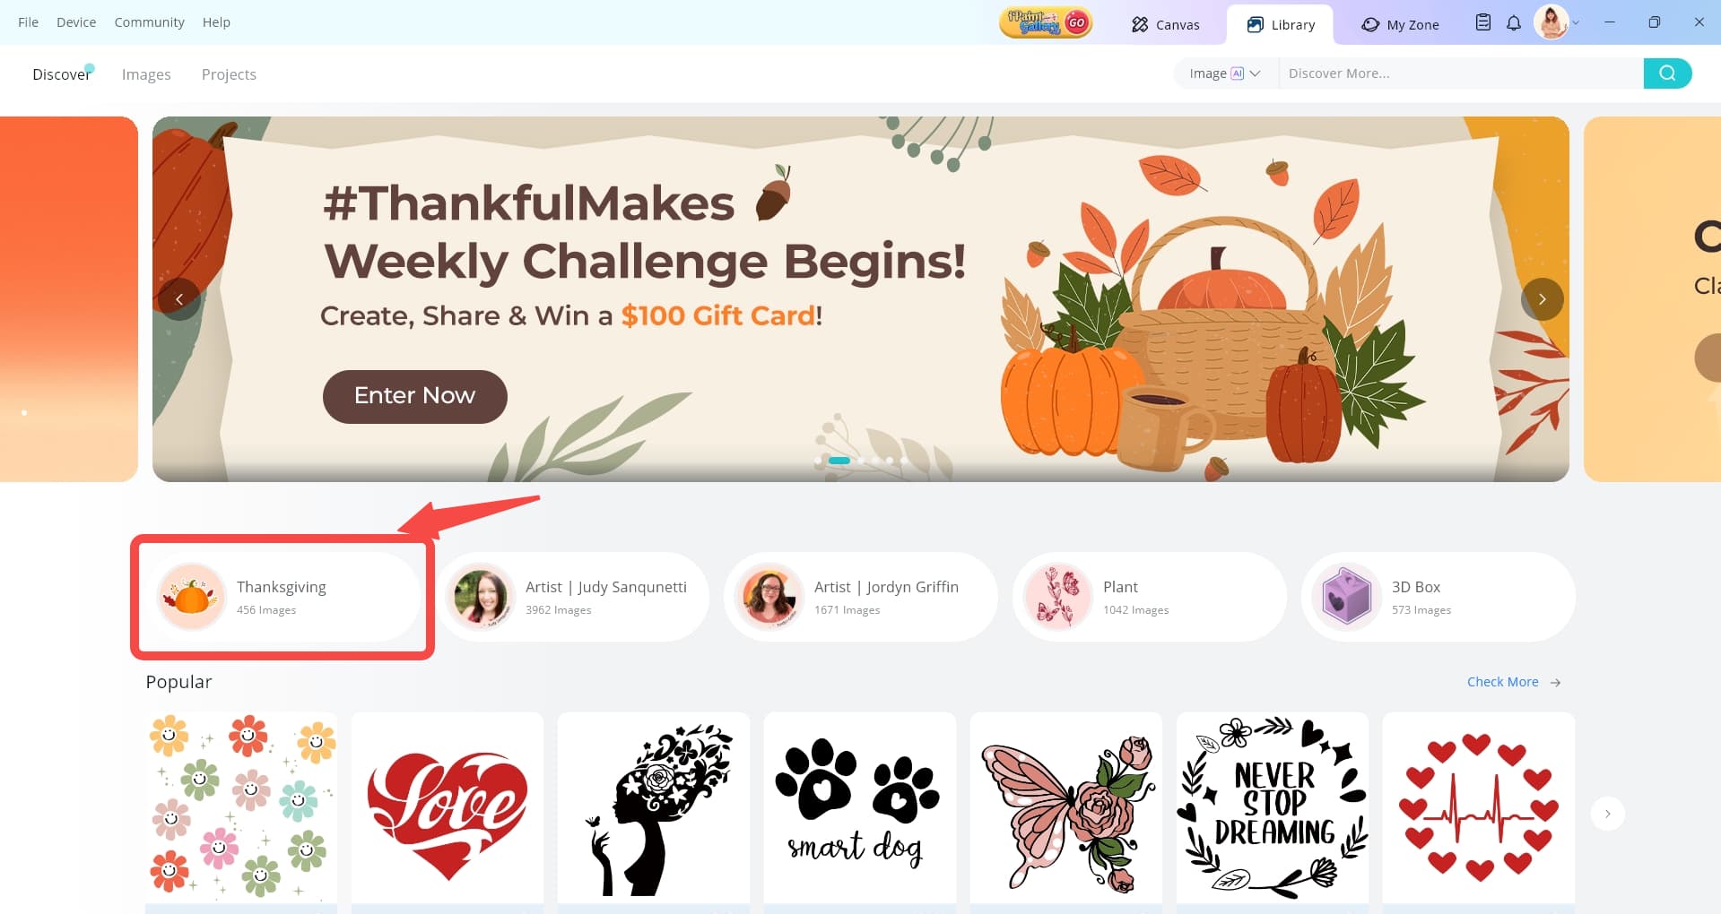Open notifications bell icon
The image size is (1721, 914).
point(1514,23)
